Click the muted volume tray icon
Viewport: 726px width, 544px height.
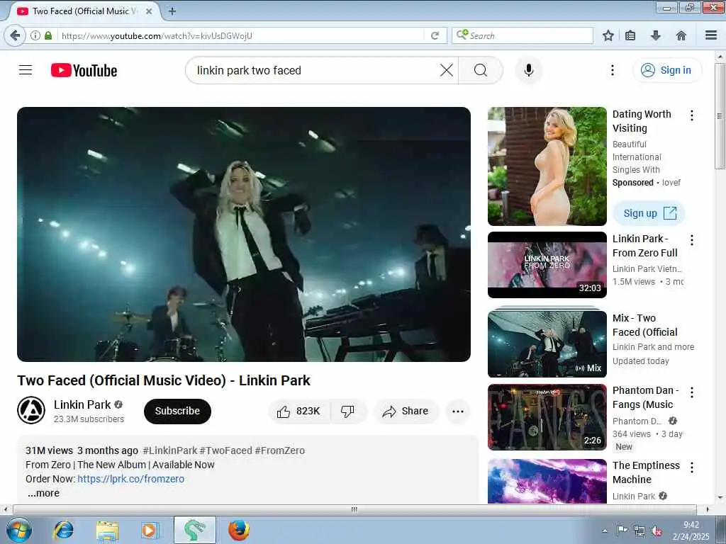656,531
